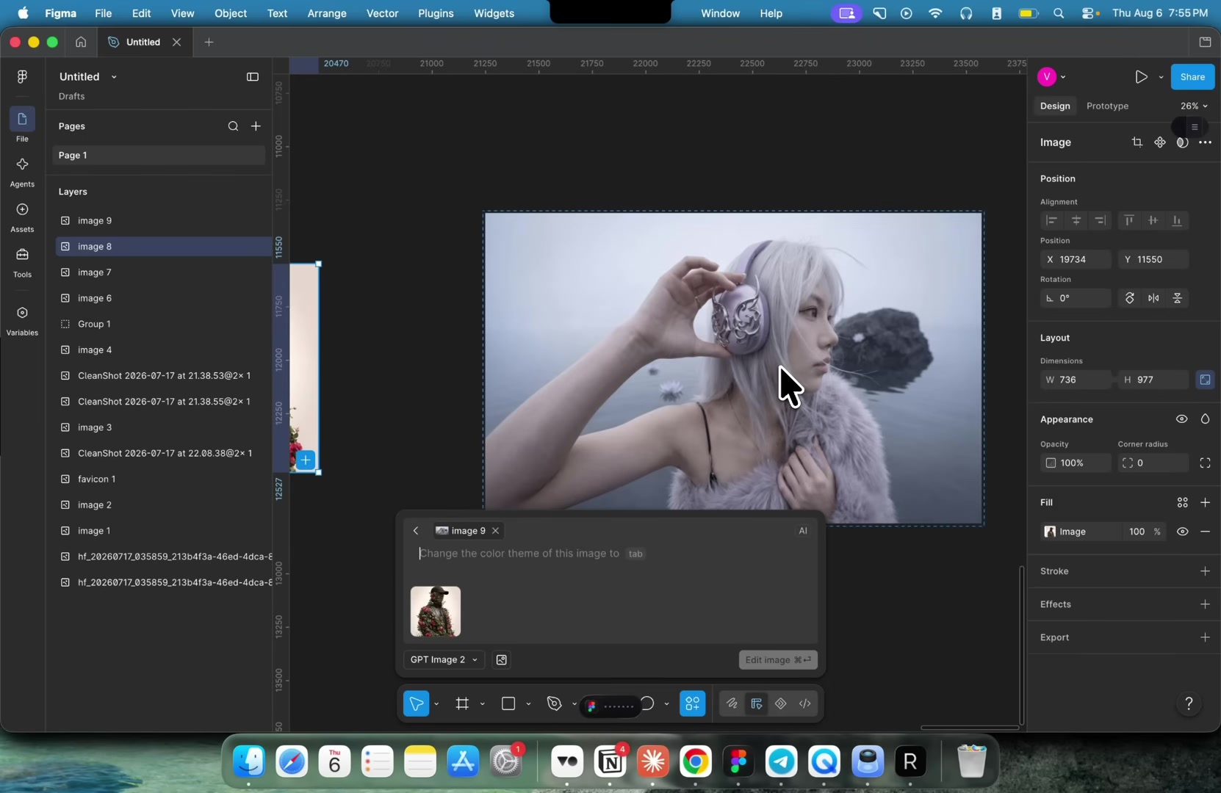Image resolution: width=1221 pixels, height=793 pixels.
Task: Open the Actions tool in bottom toolbar
Action: point(693,703)
